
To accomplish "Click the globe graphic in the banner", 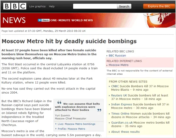I will click(159, 20).
